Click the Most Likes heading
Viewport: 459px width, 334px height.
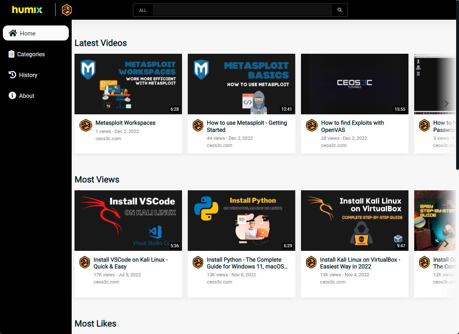[96, 324]
